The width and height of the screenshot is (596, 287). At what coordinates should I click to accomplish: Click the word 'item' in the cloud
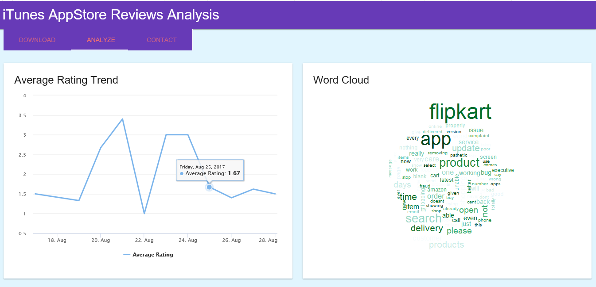[x=413, y=207]
